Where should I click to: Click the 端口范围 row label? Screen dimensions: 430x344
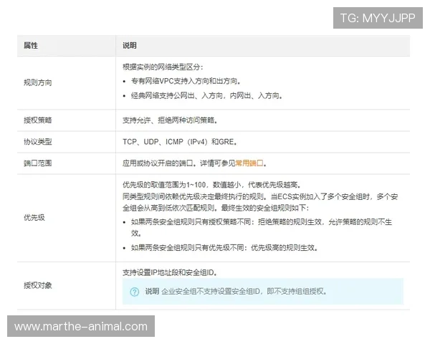coord(38,163)
